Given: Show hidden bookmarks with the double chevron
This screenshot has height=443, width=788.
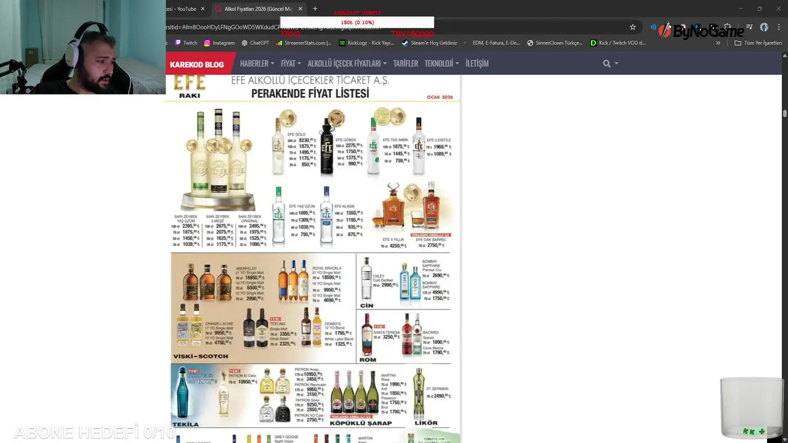Looking at the screenshot, I should click(x=718, y=43).
